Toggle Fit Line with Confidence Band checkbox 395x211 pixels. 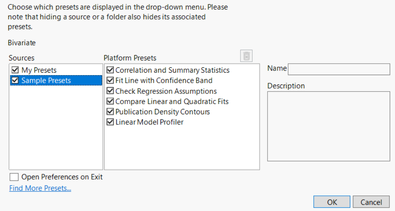[x=110, y=80]
